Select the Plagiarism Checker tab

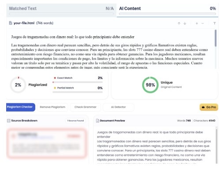[x=21, y=107]
